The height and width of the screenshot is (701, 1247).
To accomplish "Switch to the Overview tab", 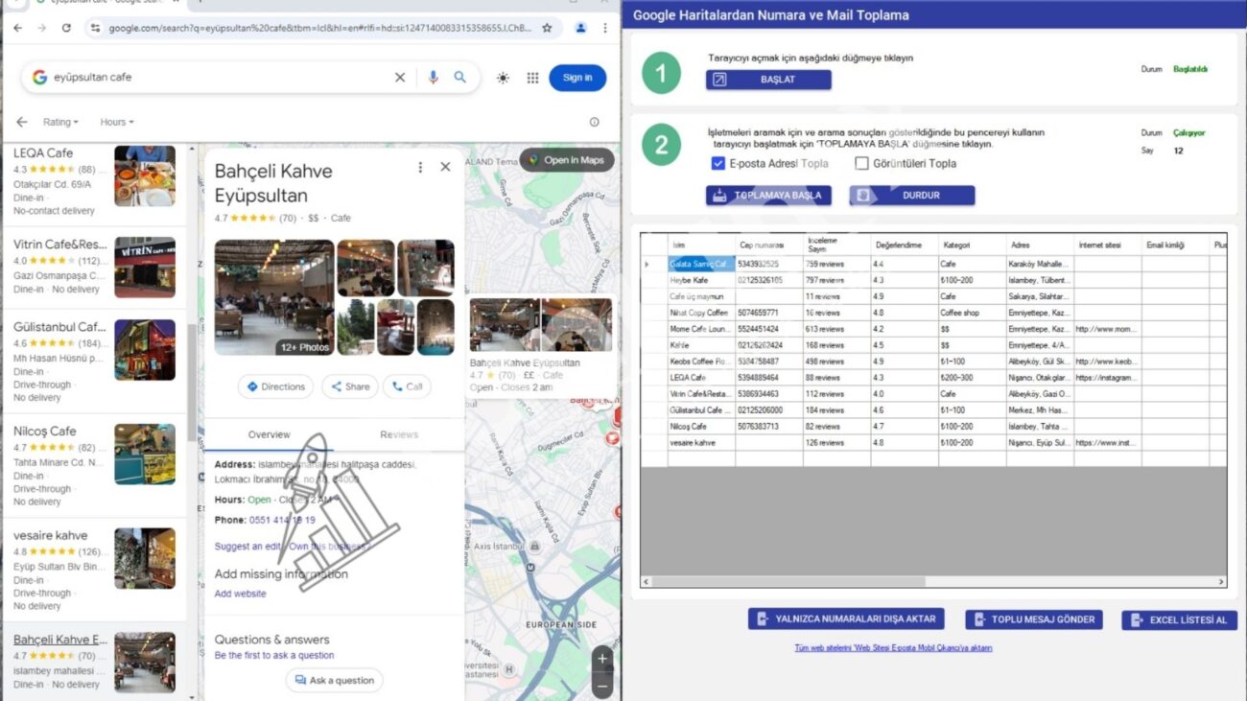I will coord(270,434).
